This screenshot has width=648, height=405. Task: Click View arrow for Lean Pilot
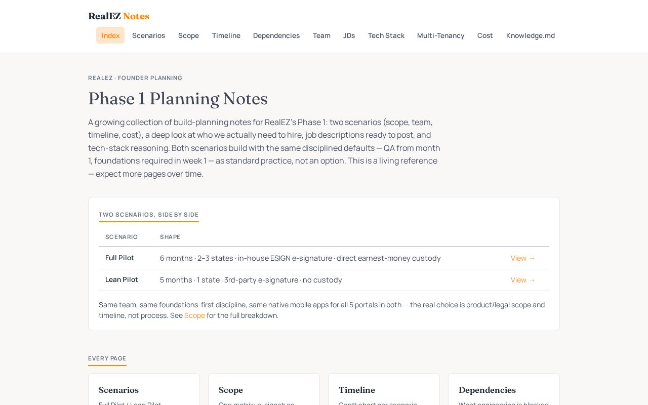pos(523,280)
